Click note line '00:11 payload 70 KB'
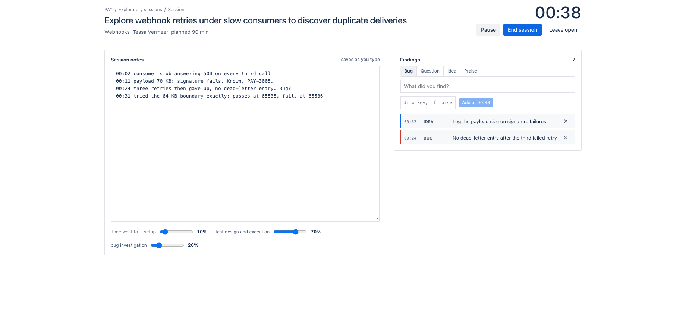Image resolution: width=686 pixels, height=335 pixels. pos(195,81)
